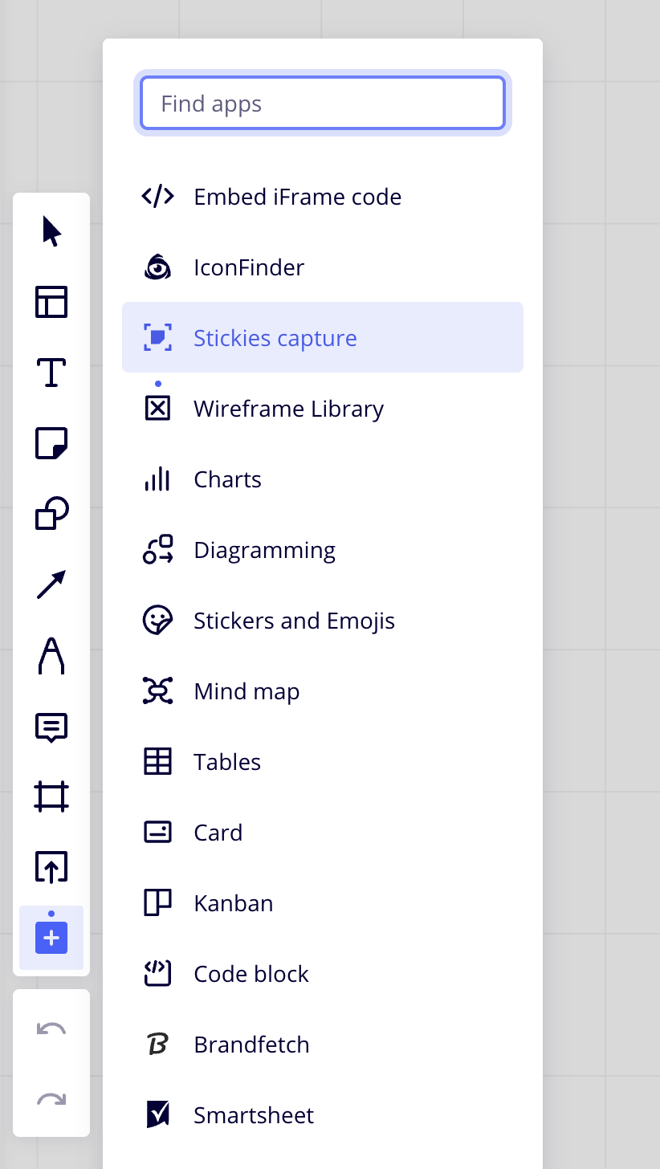Select the Shapes tool
Viewport: 660px width, 1169px height.
coord(51,514)
